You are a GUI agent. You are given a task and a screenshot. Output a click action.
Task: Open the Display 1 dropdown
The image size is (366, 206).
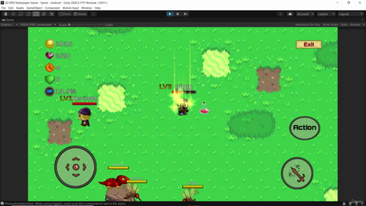pyautogui.click(x=9, y=25)
